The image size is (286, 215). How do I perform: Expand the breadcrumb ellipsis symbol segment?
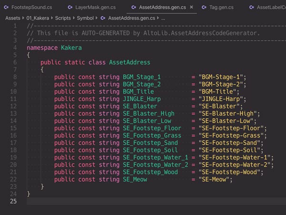click(163, 18)
